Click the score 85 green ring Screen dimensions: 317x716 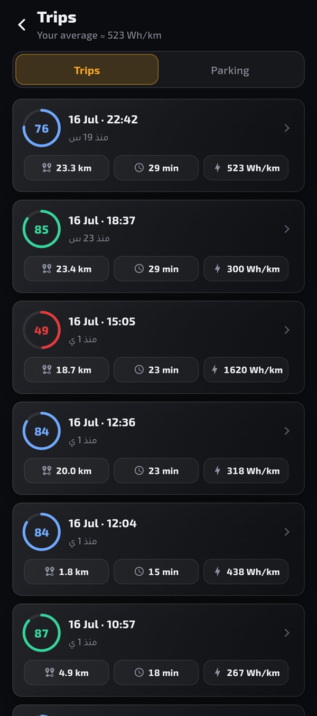coord(42,229)
